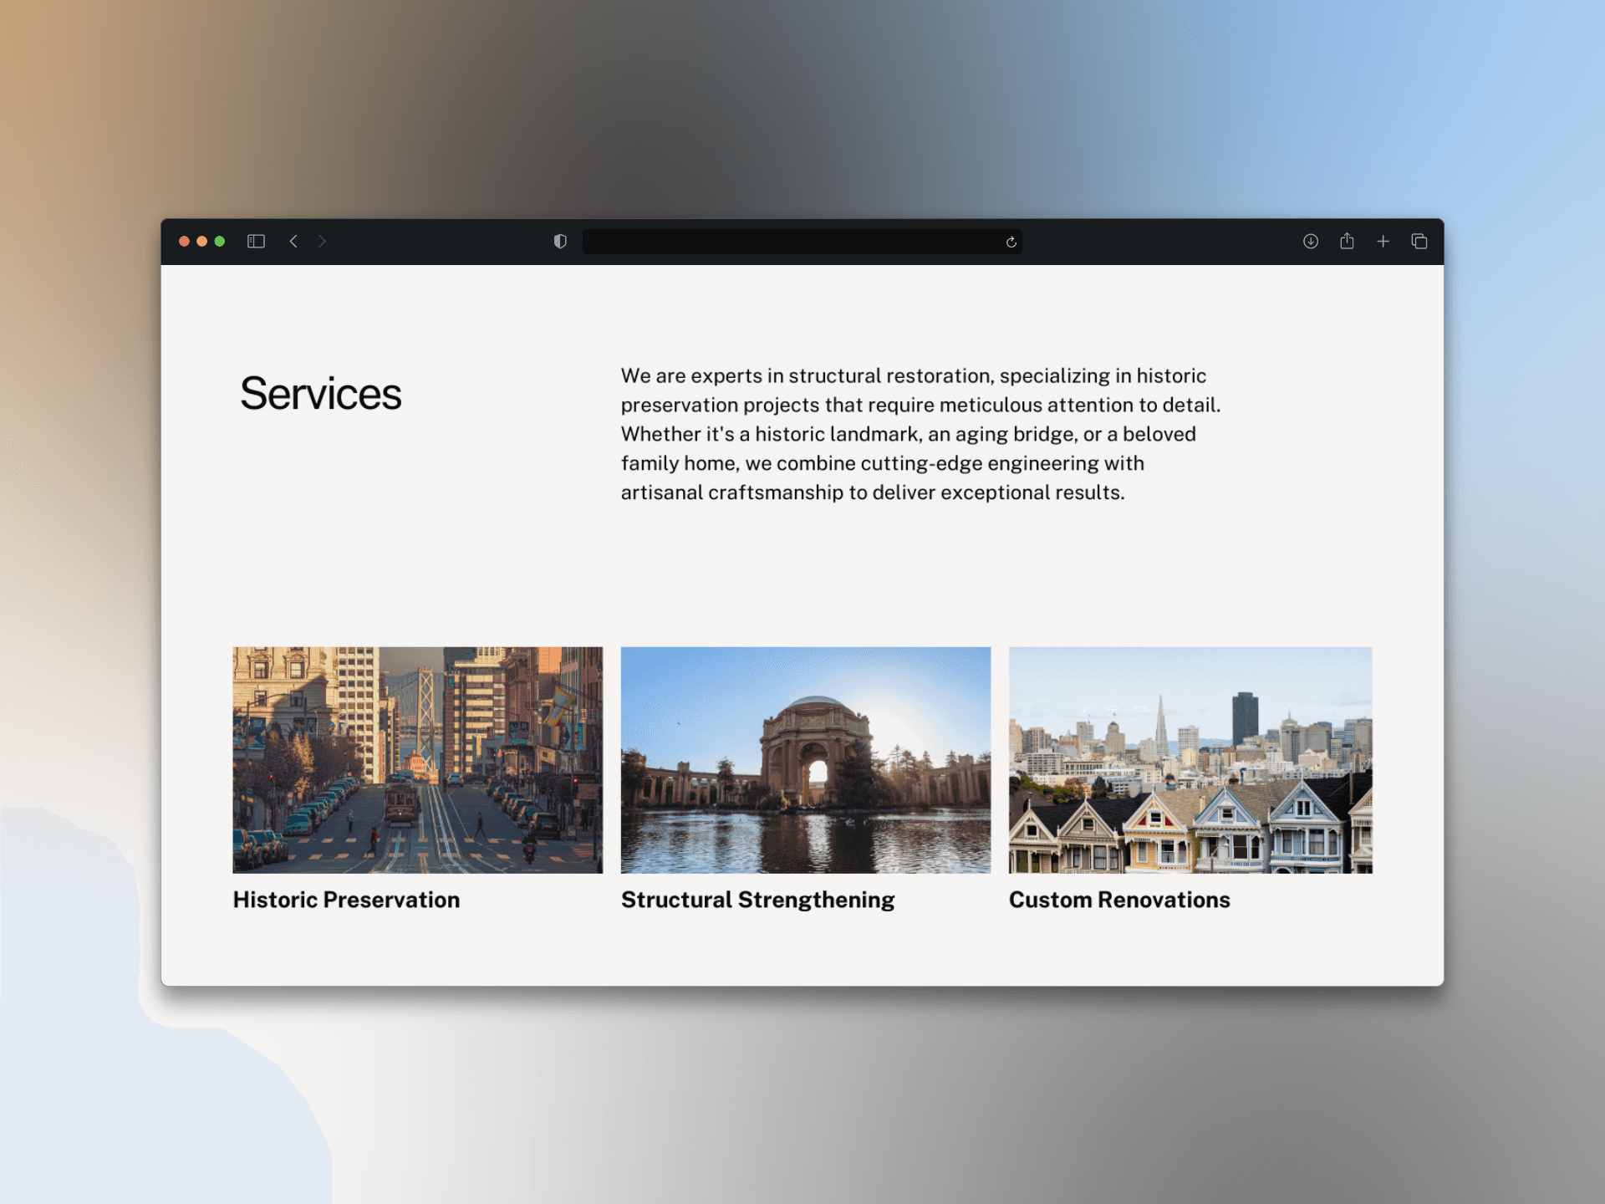Open the privacy shield report icon
Screen dimensions: 1605x1204
pyautogui.click(x=560, y=242)
